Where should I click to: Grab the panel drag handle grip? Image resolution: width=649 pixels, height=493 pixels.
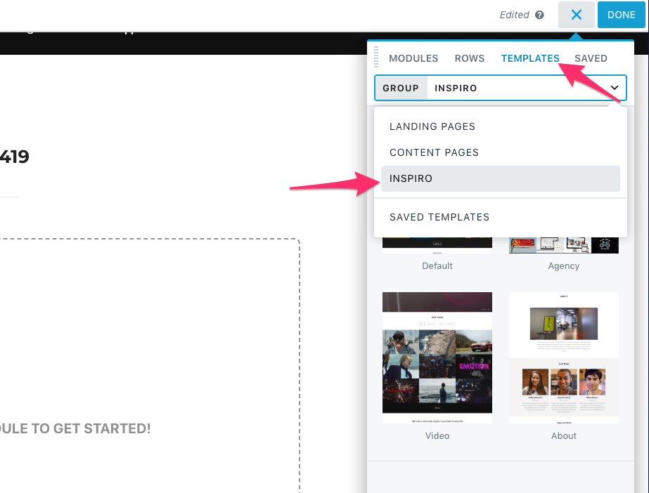click(376, 57)
